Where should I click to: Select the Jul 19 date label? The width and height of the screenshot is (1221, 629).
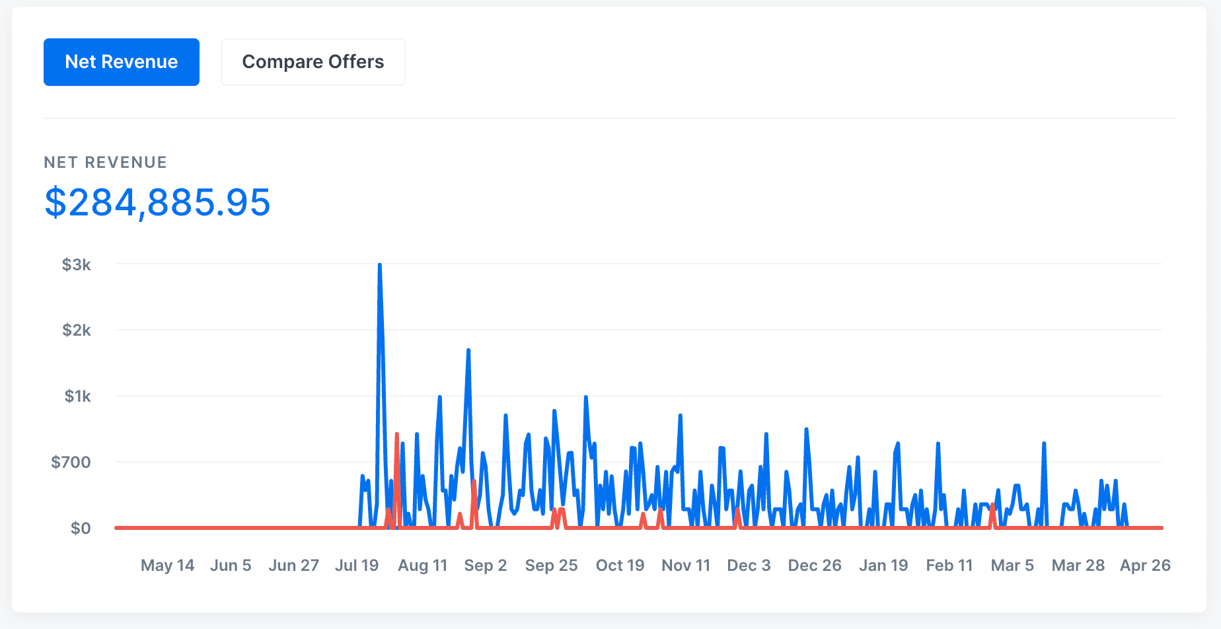tap(357, 566)
